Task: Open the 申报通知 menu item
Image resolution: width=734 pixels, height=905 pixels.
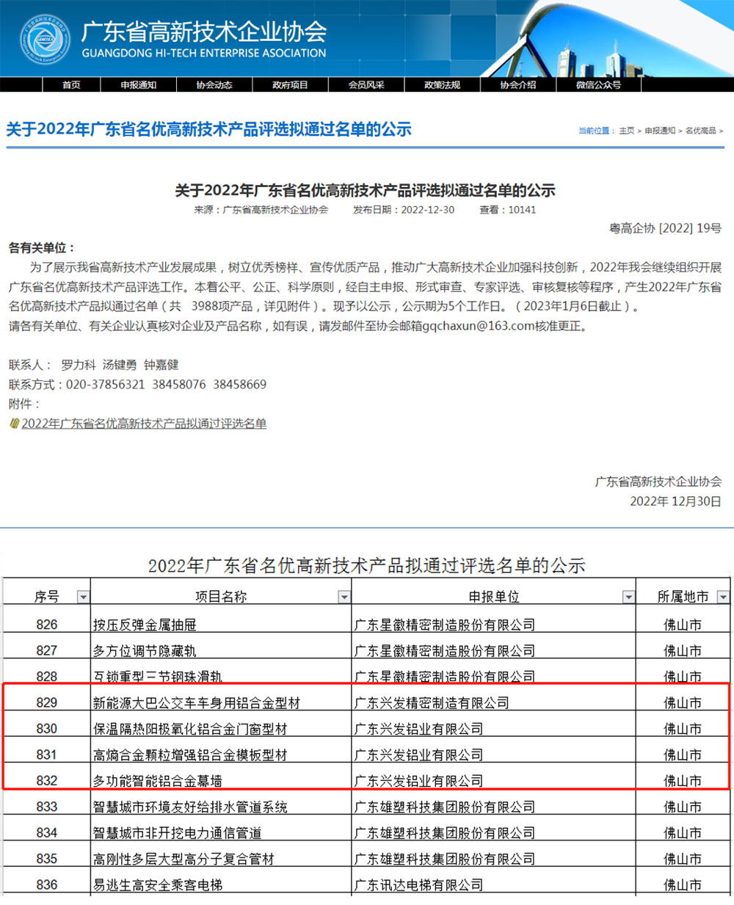Action: (139, 85)
